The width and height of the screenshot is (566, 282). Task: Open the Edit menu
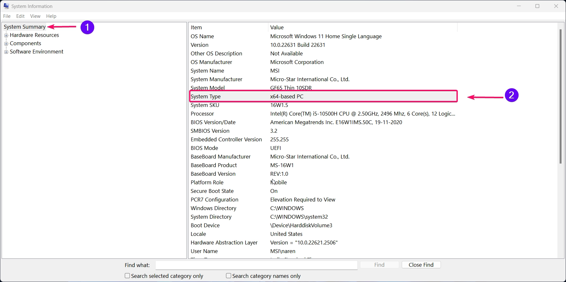(x=20, y=16)
